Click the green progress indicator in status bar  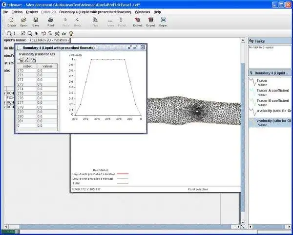[10, 232]
